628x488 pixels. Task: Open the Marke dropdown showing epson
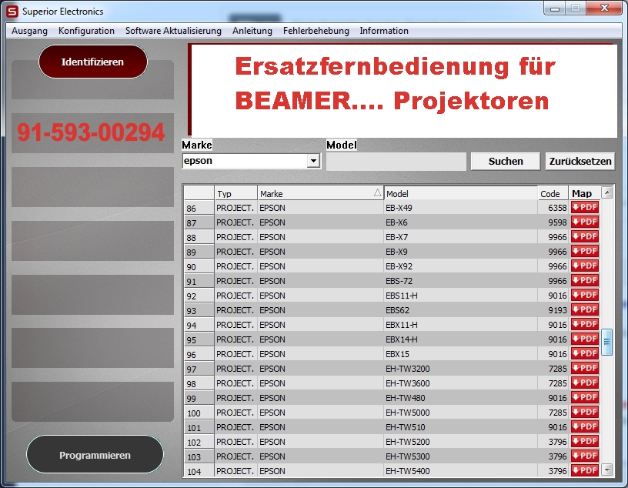312,162
